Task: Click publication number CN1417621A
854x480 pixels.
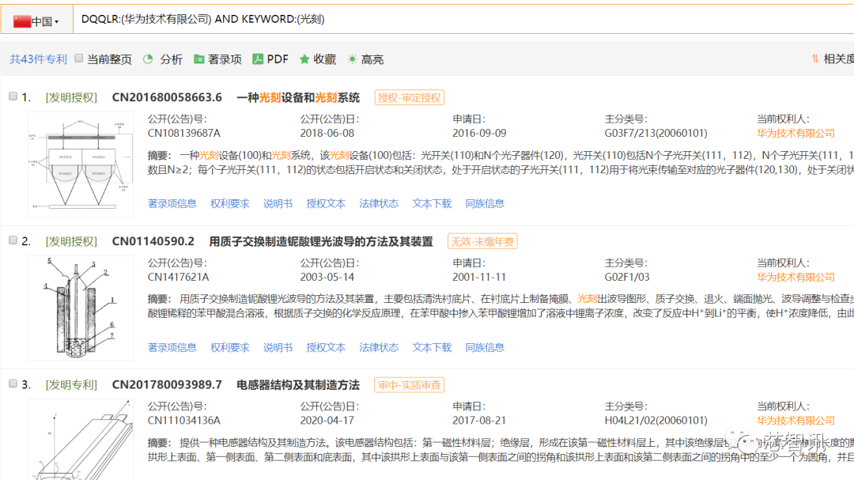Action: (x=178, y=278)
